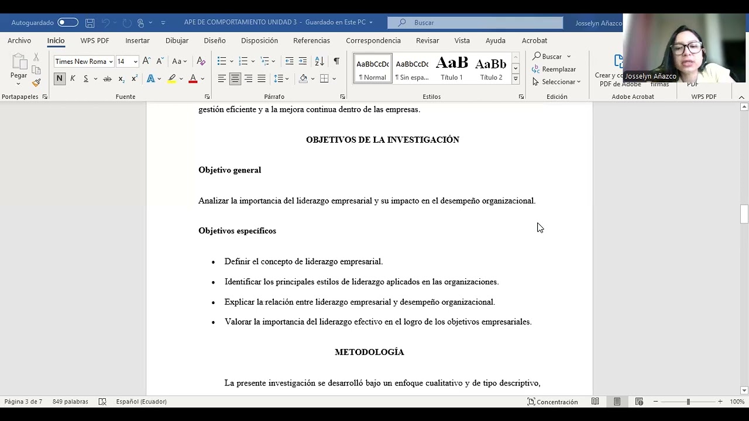This screenshot has height=421, width=749.
Task: Align text to the right
Action: (x=248, y=78)
